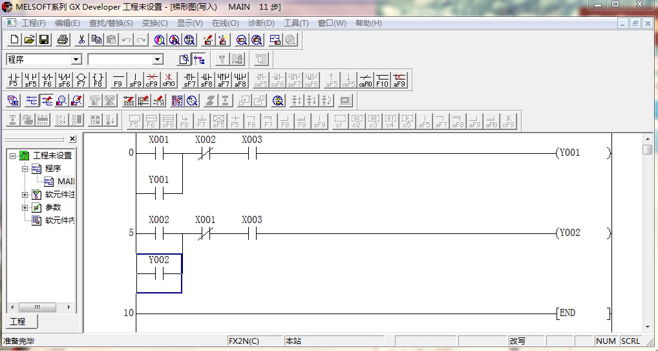This screenshot has height=351, width=658.
Task: Open the 变换(C) menu
Action: point(154,23)
